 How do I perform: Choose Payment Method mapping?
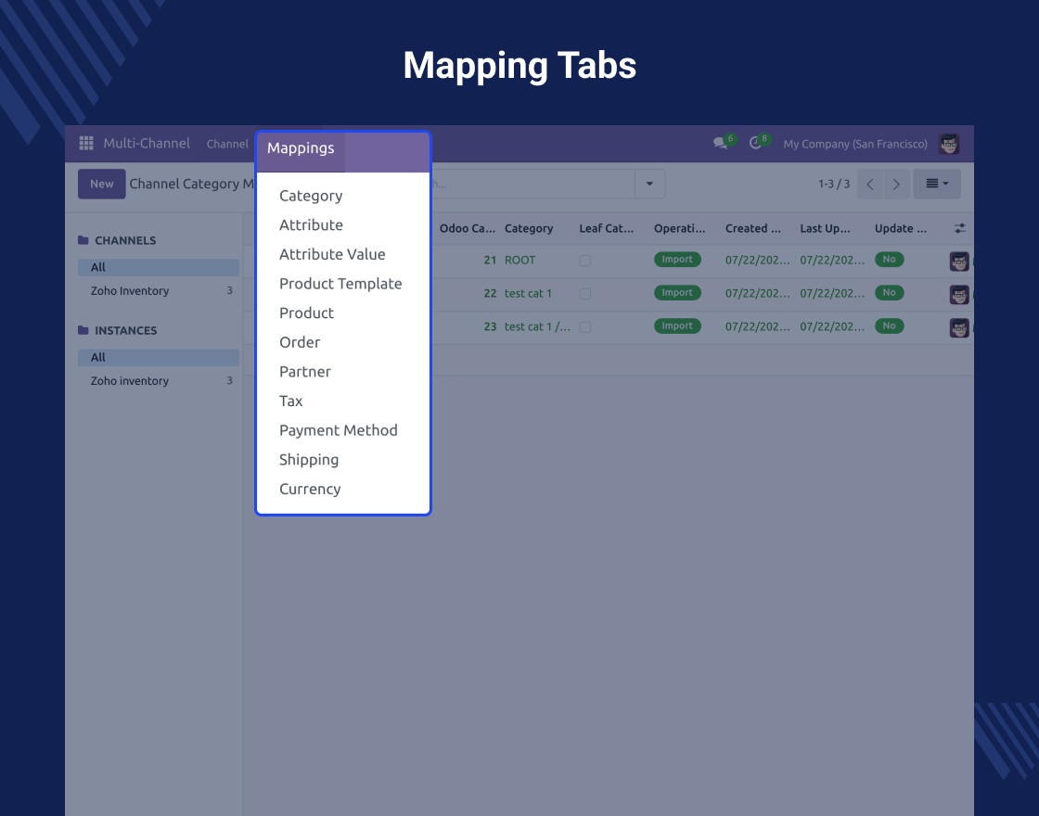point(338,430)
